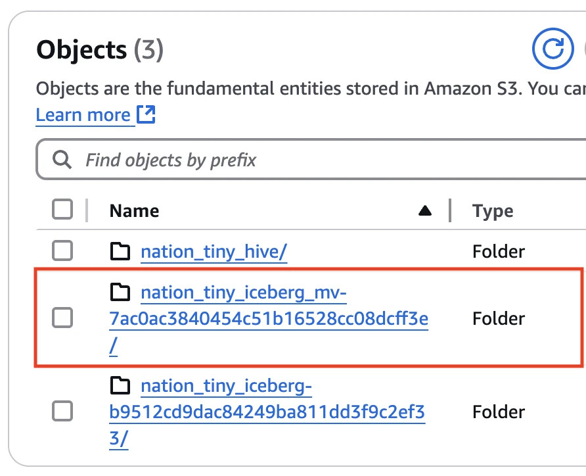Image resolution: width=586 pixels, height=476 pixels.
Task: Click the Name sort arrow
Action: click(x=425, y=211)
